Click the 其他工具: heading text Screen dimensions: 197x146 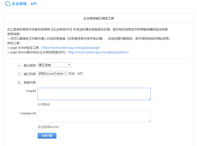coord(14,43)
